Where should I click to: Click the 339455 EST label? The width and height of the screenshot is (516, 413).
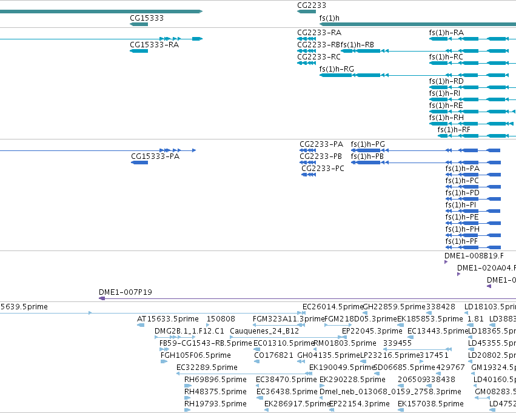(398, 344)
